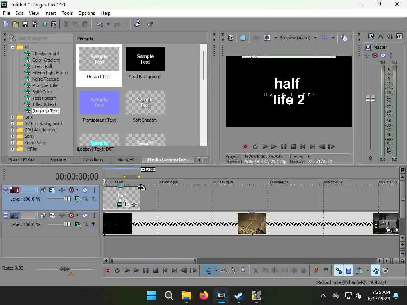The width and height of the screenshot is (407, 305).
Task: Save the project with the floppy icon
Action: [x=25, y=24]
